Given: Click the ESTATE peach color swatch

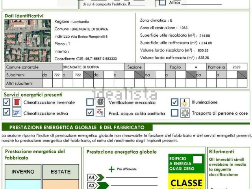Looking at the screenshot, I should [x=61, y=184].
